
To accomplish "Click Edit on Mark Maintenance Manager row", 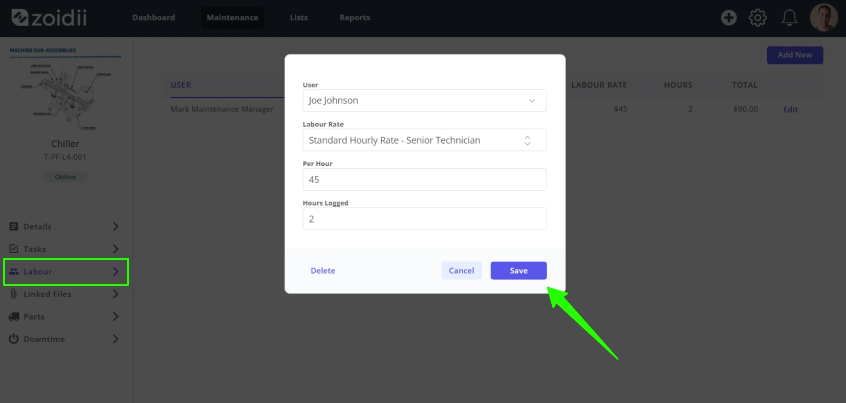I will [790, 109].
